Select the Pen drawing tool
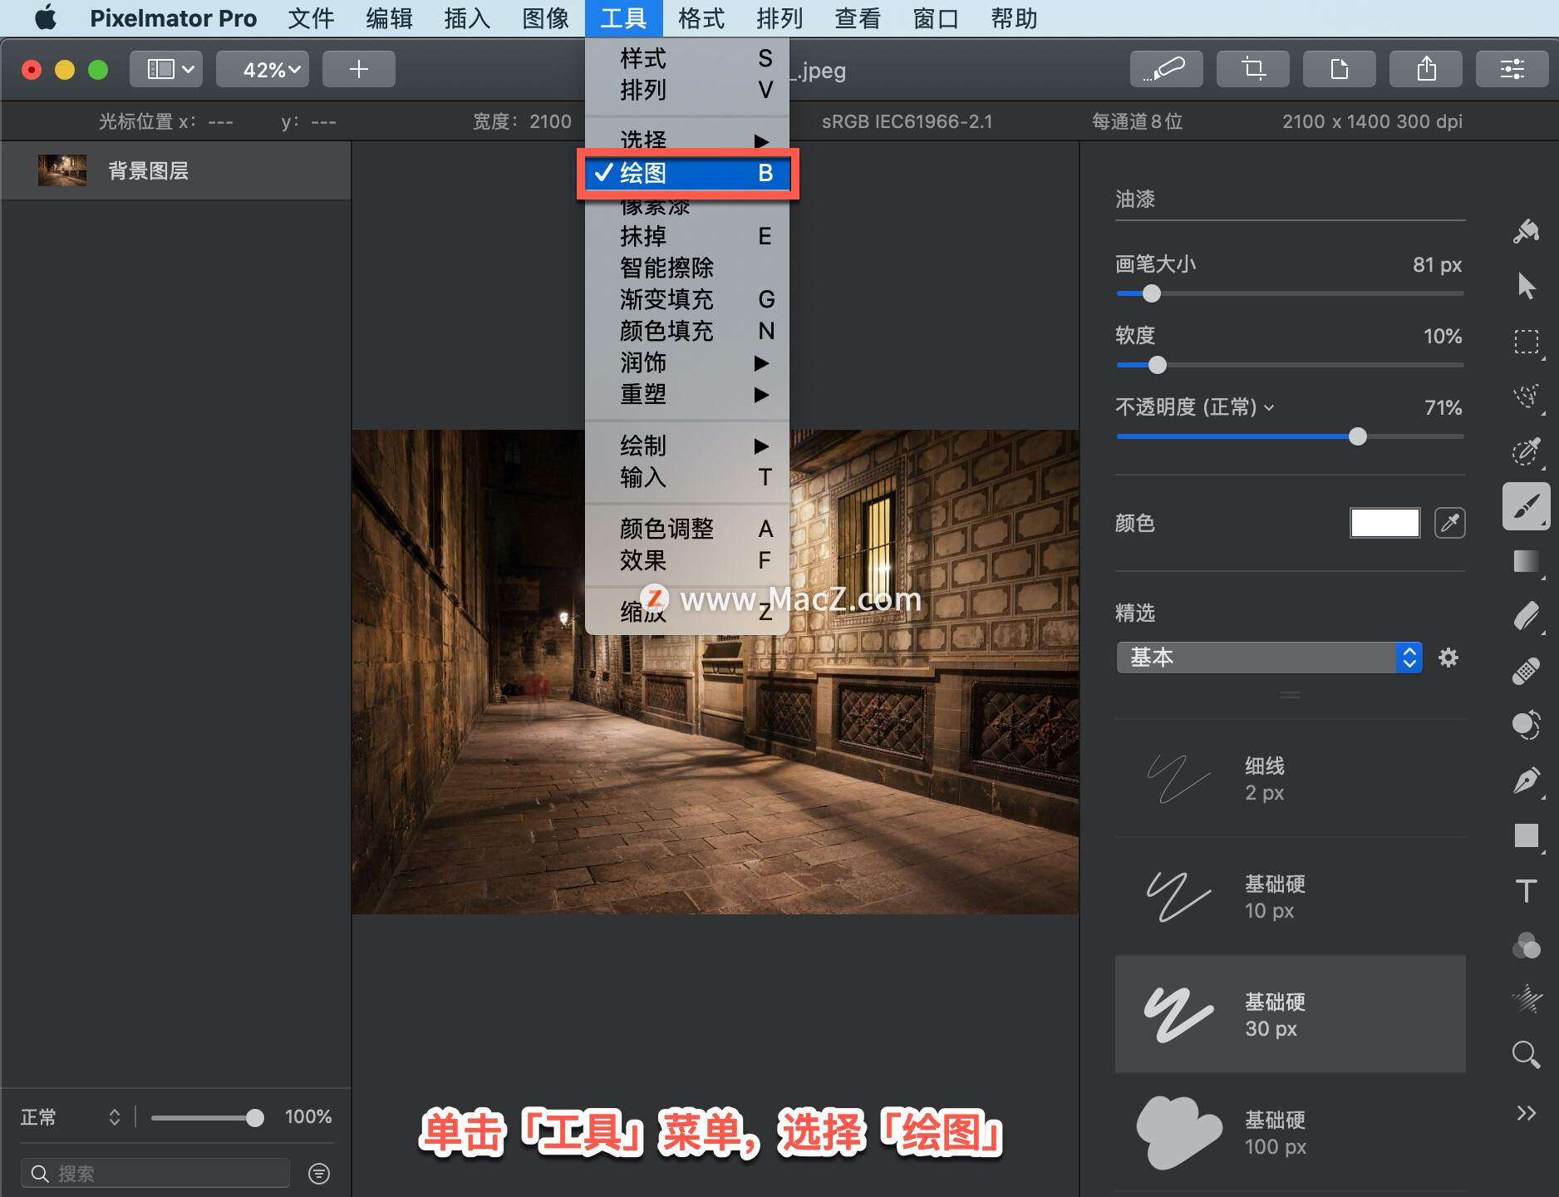Image resolution: width=1559 pixels, height=1197 pixels. [1526, 781]
